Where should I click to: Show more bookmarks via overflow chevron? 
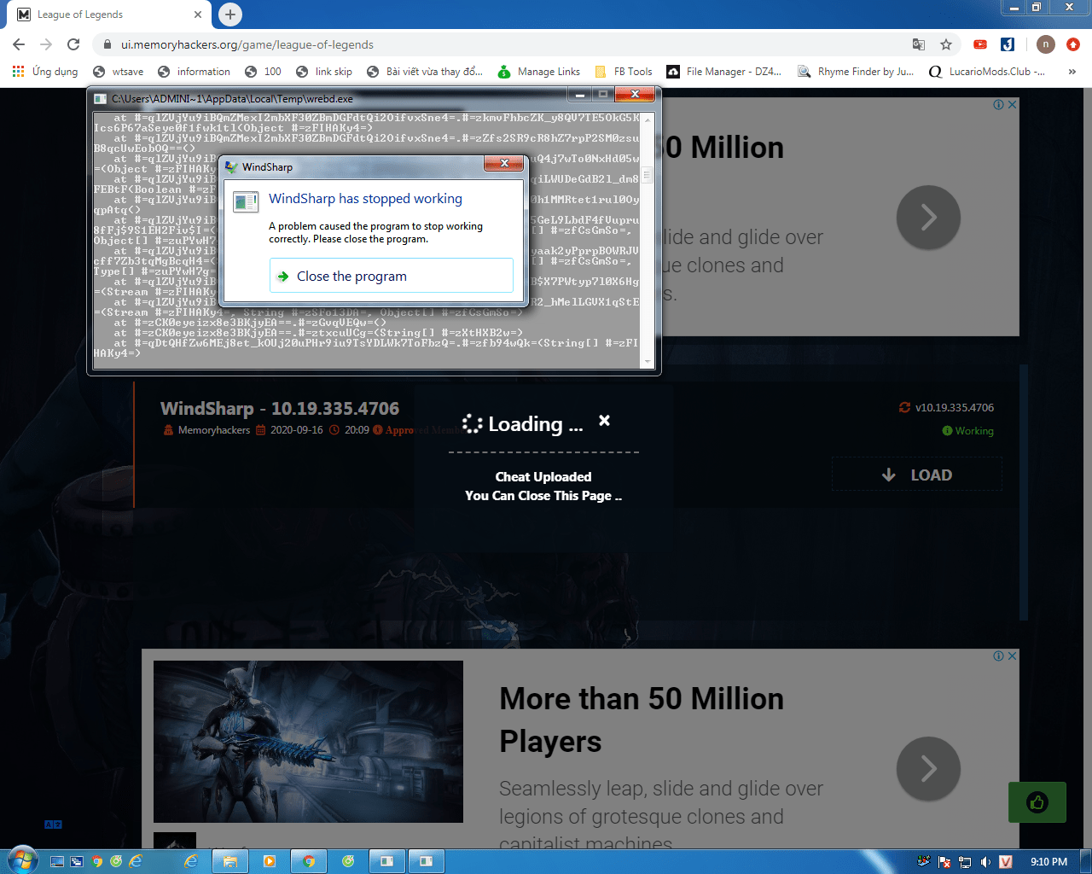(1072, 72)
